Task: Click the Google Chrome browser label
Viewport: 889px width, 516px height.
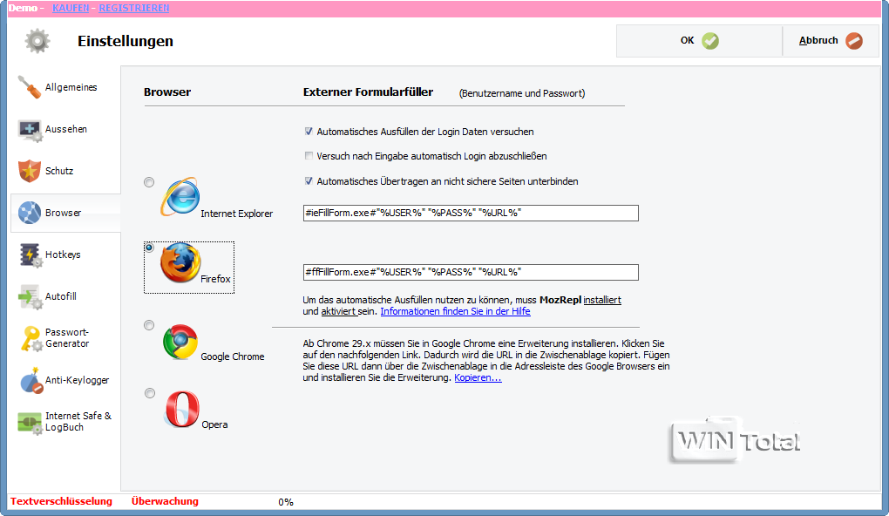Action: tap(233, 356)
